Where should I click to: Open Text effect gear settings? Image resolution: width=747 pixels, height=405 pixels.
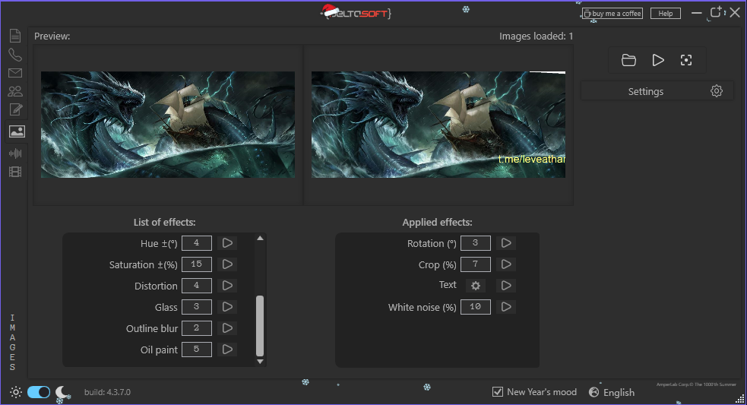click(x=476, y=286)
